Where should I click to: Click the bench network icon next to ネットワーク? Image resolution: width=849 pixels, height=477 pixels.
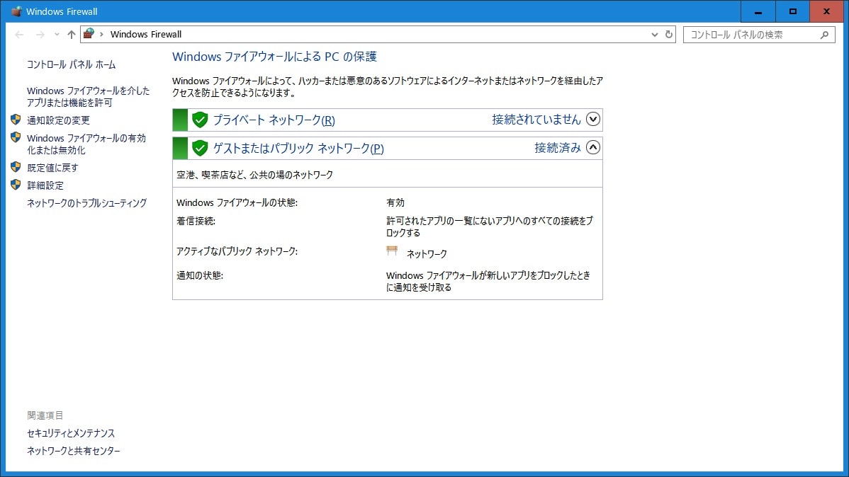click(x=392, y=251)
